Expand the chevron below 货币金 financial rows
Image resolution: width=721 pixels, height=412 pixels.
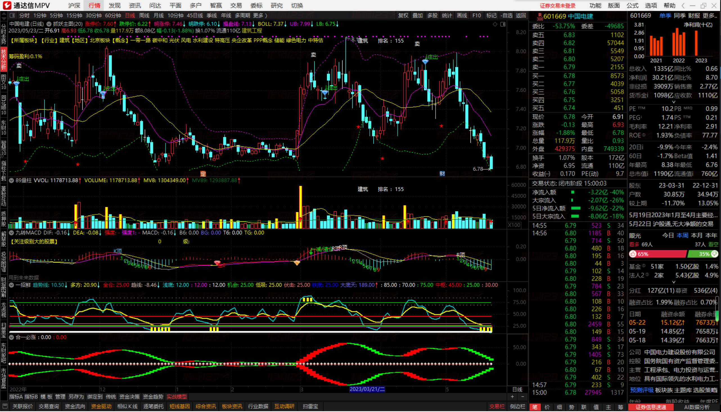point(674,102)
